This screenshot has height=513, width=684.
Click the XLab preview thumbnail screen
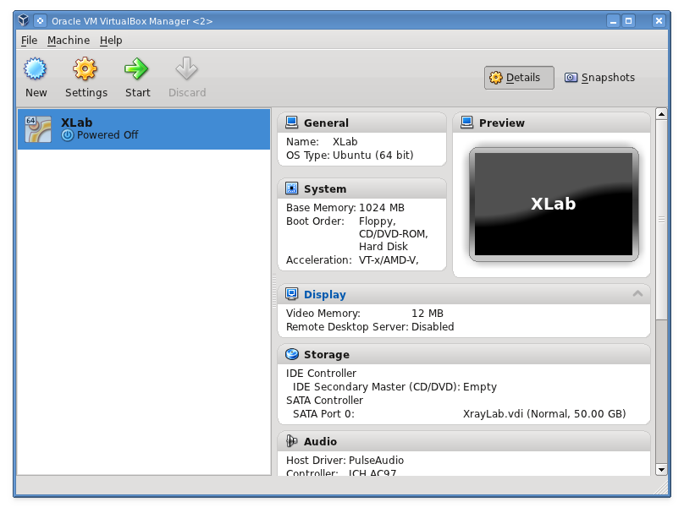pos(554,204)
